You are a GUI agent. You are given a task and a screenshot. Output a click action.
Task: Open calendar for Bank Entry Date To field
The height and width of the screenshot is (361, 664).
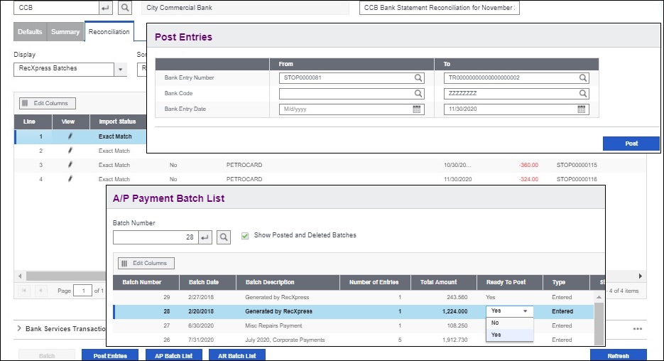[582, 109]
